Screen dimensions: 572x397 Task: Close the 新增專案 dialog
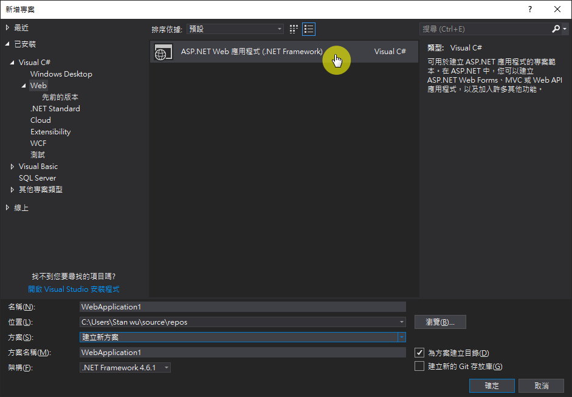pyautogui.click(x=557, y=9)
